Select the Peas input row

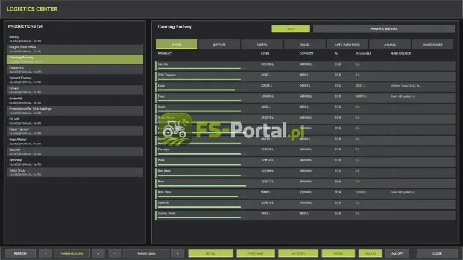305,162
